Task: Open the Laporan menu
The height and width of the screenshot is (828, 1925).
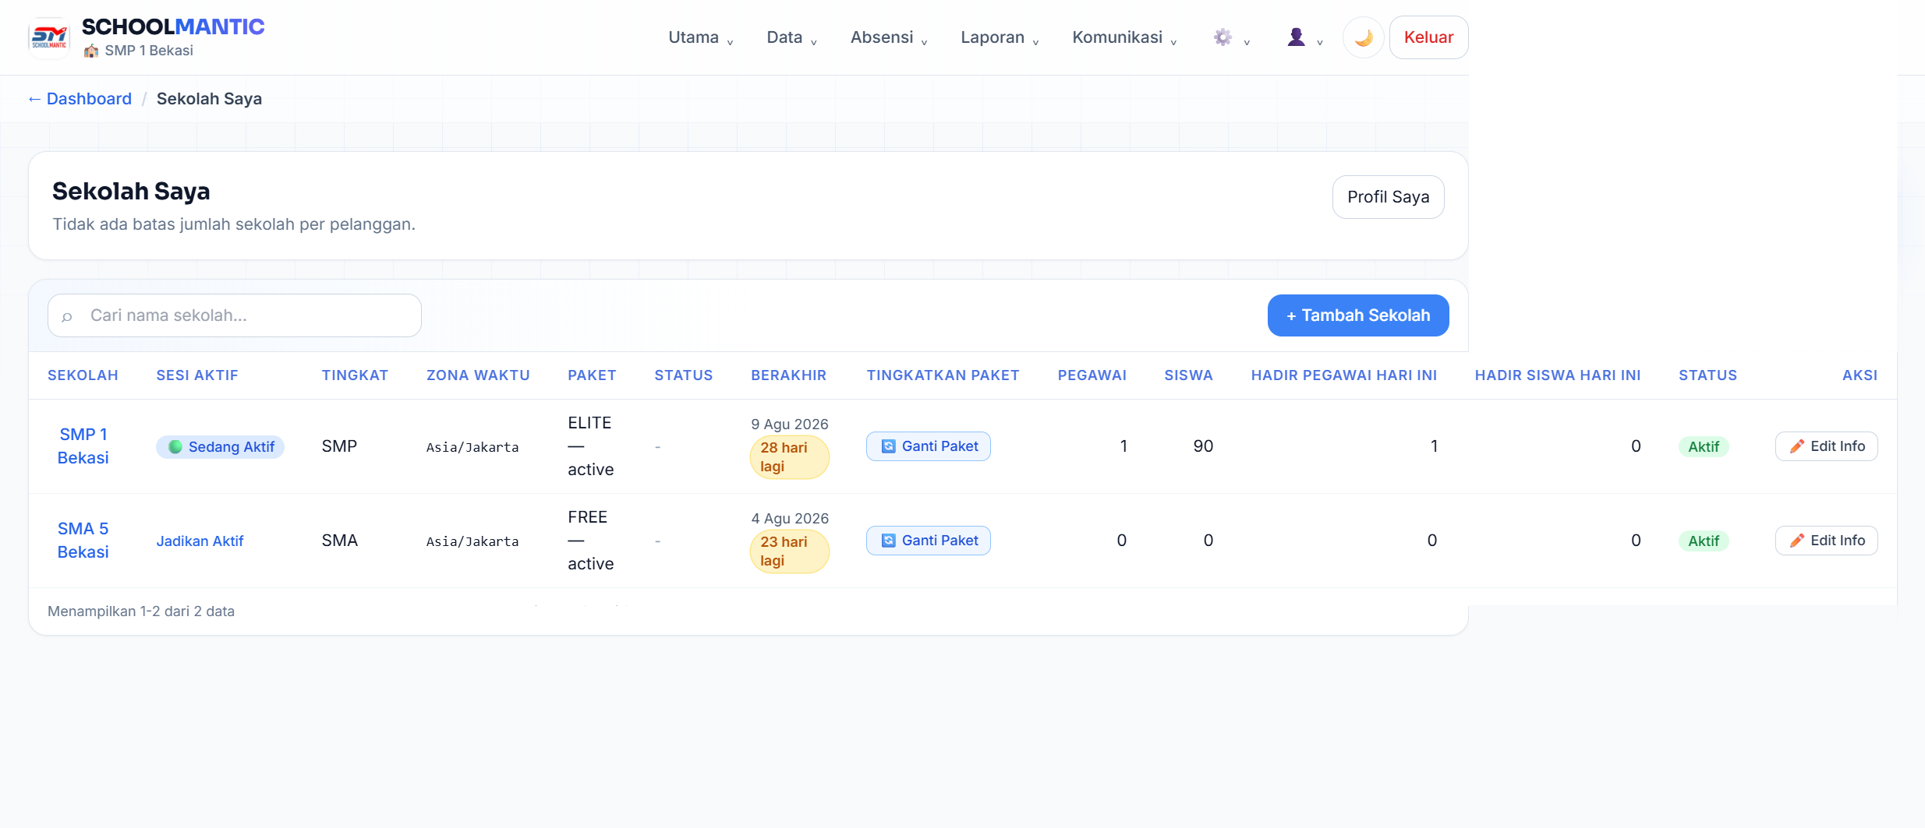Action: pyautogui.click(x=1000, y=37)
